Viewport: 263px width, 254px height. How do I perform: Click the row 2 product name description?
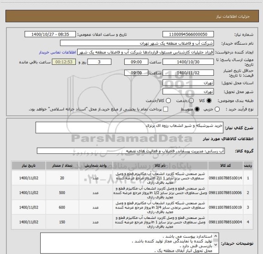tap(160, 193)
